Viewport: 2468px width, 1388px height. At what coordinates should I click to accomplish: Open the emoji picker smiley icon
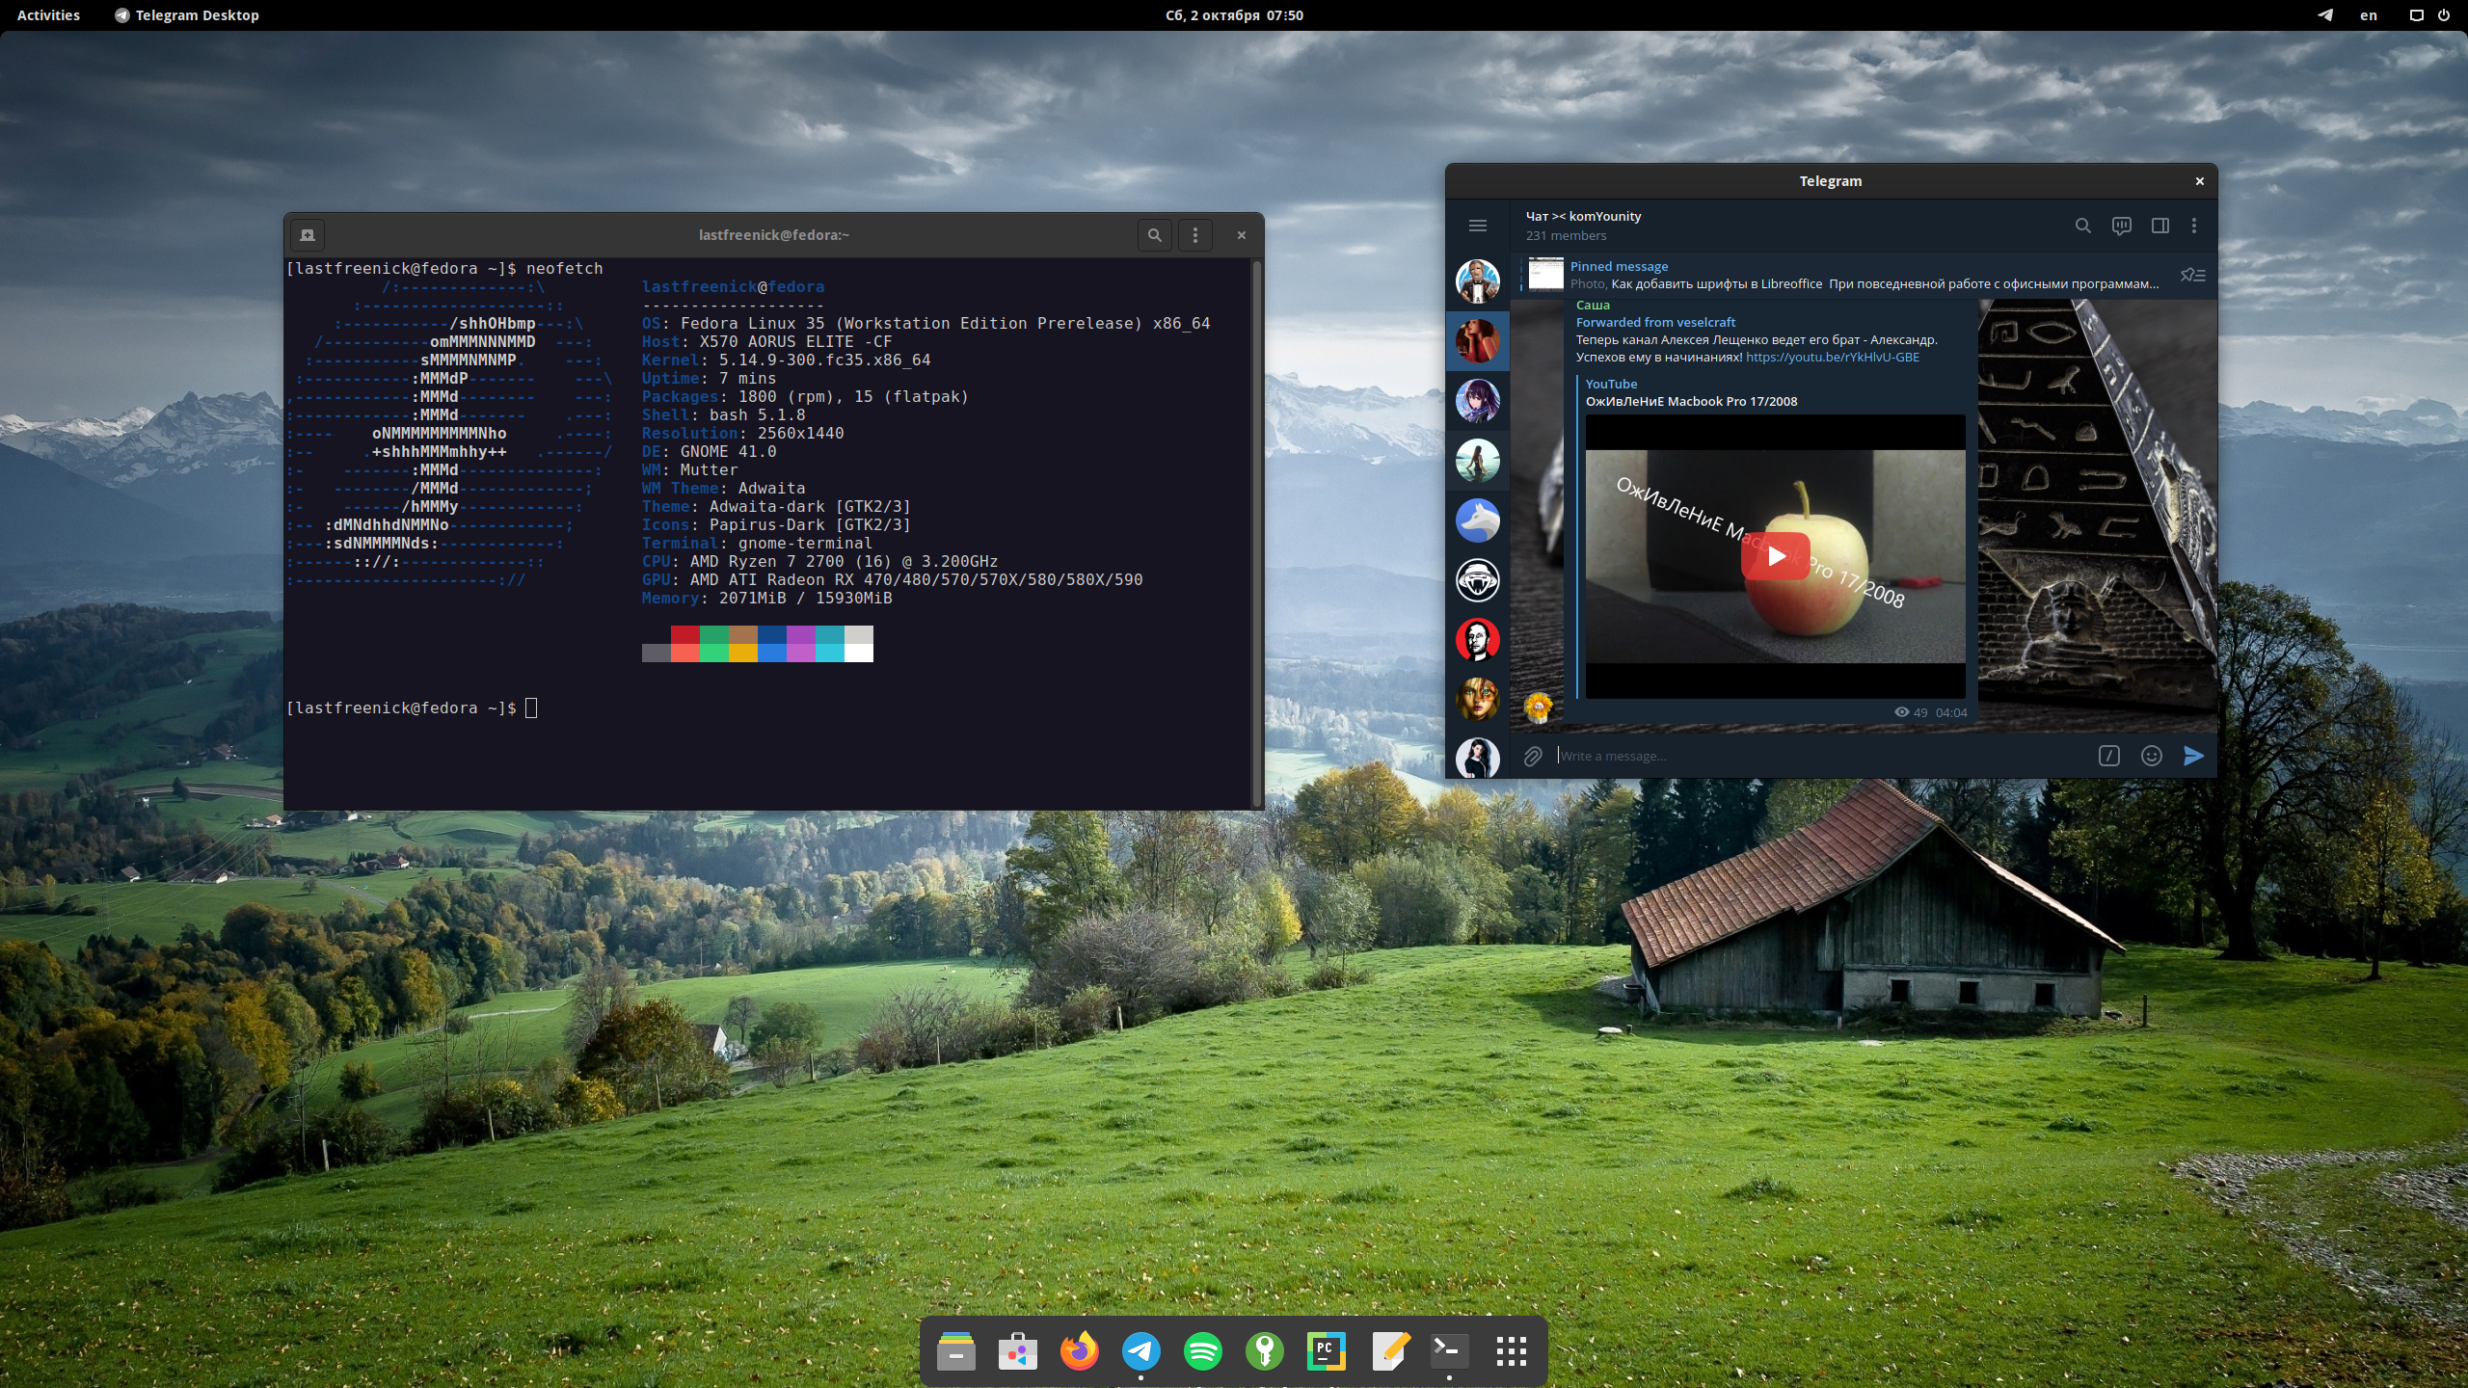(2152, 757)
